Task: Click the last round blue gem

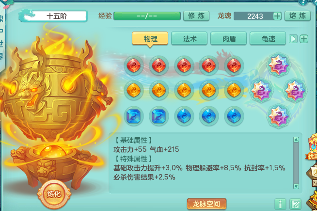Action: click(234, 116)
